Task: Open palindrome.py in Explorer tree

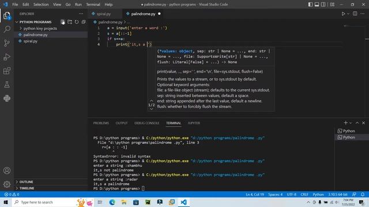Action: (x=35, y=34)
